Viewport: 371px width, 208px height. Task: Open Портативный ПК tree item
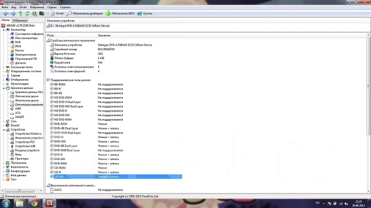(x=26, y=59)
